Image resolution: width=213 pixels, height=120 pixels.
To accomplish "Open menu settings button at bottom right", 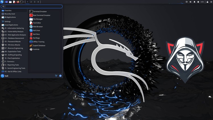I will point(60,76).
